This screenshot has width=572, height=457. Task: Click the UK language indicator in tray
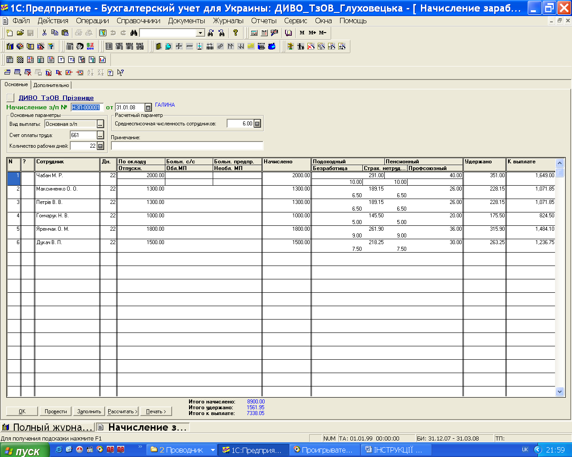tap(525, 450)
